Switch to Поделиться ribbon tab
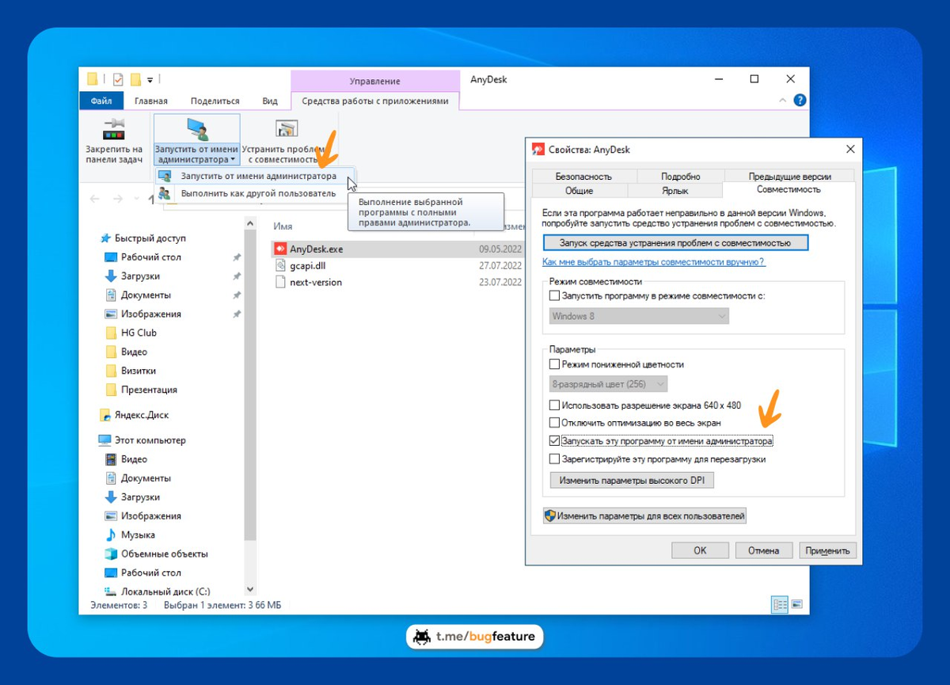 pos(215,101)
